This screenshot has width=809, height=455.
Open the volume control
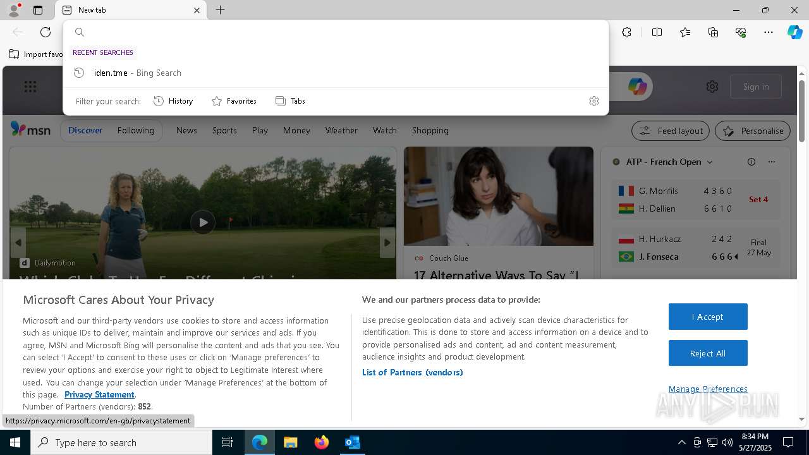click(727, 442)
